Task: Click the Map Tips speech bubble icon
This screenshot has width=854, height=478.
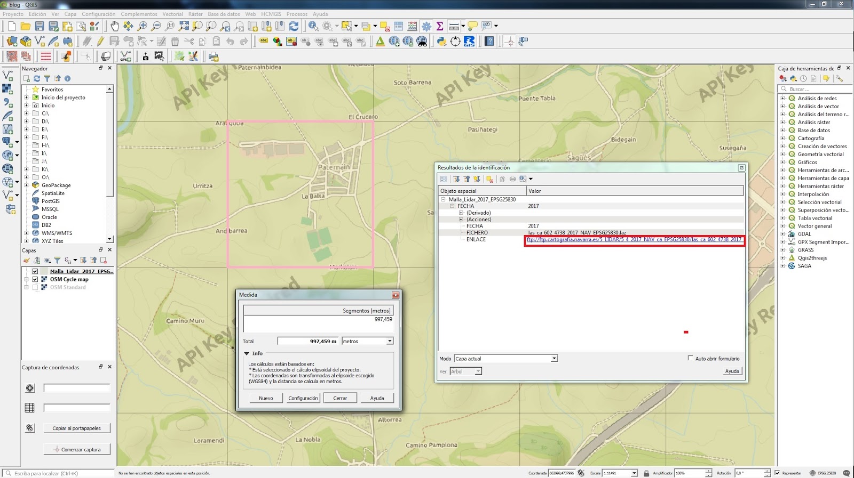Action: click(x=472, y=26)
